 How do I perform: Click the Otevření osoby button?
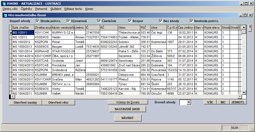(x=25, y=103)
